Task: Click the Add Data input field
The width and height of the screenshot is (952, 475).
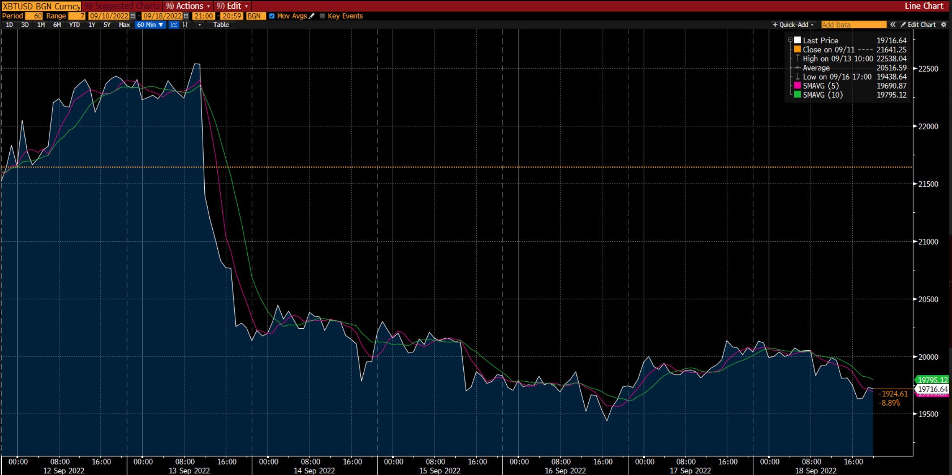Action: pos(854,25)
